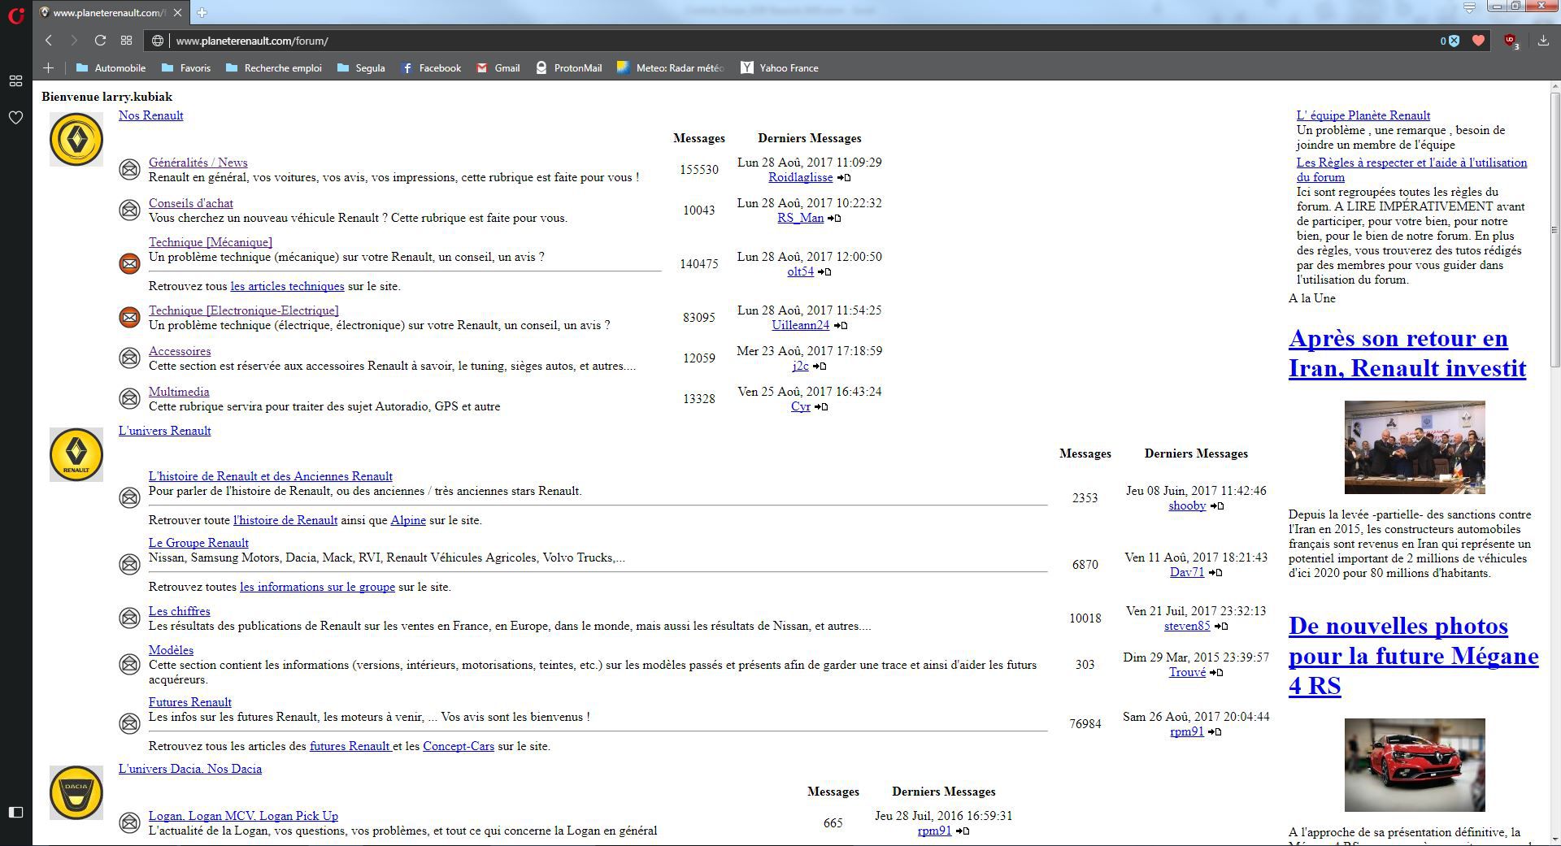
Task: Reload the page with the refresh icon
Action: pos(100,41)
